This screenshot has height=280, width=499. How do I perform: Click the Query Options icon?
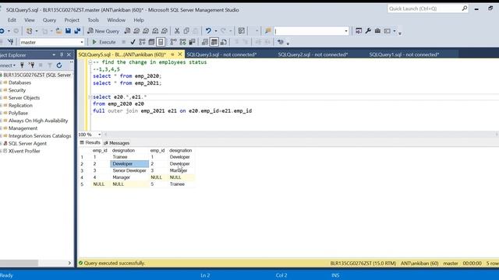coord(151,42)
